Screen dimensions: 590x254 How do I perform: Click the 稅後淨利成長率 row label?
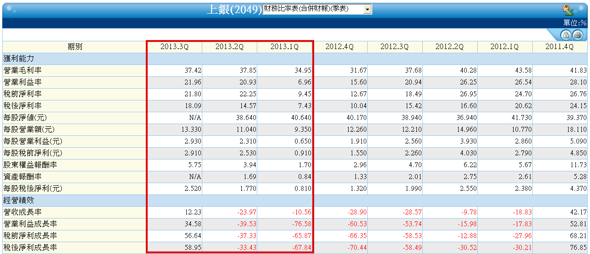30,248
